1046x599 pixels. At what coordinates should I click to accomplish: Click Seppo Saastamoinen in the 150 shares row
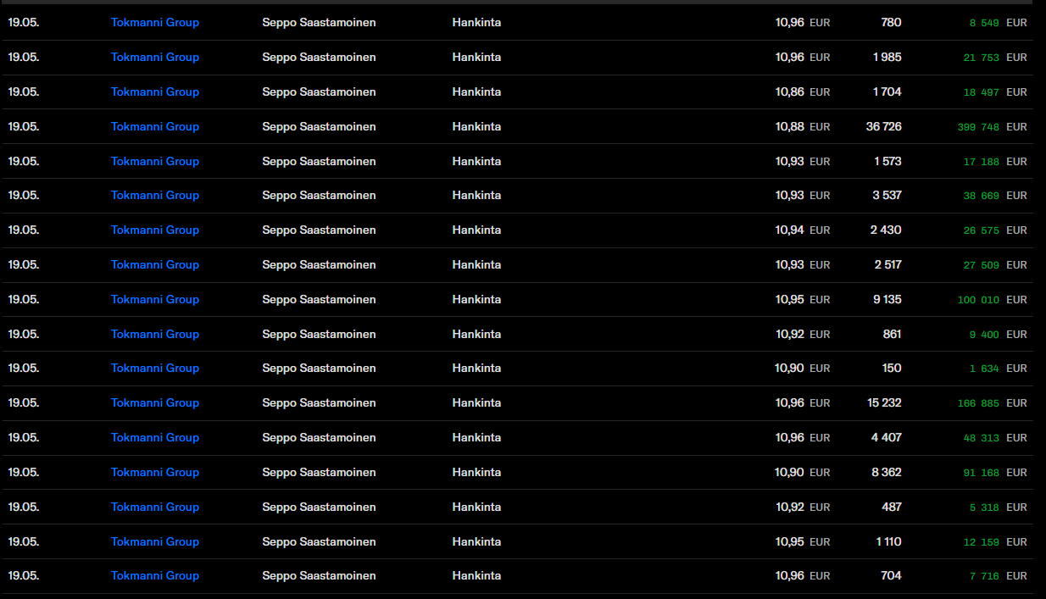[x=319, y=369]
